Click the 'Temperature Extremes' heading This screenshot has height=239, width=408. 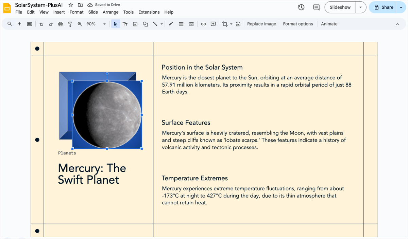point(195,178)
